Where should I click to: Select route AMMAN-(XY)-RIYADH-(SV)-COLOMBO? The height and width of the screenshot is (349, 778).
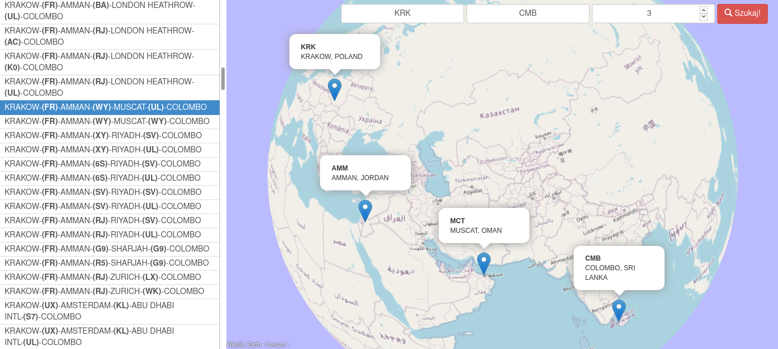(x=110, y=136)
